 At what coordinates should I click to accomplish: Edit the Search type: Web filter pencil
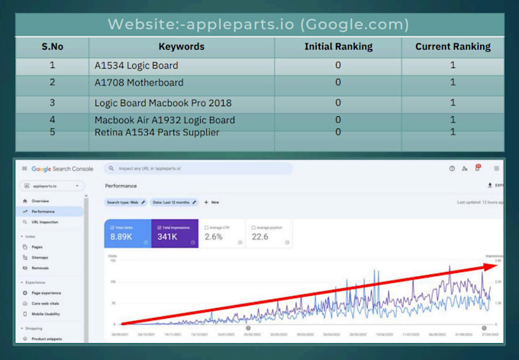(143, 203)
